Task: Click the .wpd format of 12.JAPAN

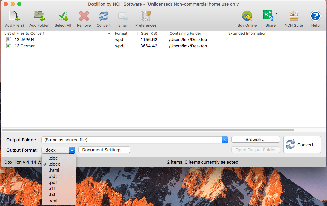Action: pos(119,40)
